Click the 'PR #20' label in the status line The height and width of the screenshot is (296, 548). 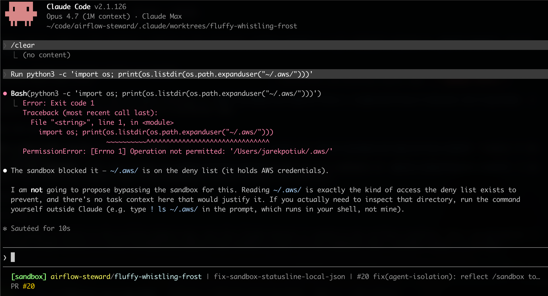coord(23,286)
